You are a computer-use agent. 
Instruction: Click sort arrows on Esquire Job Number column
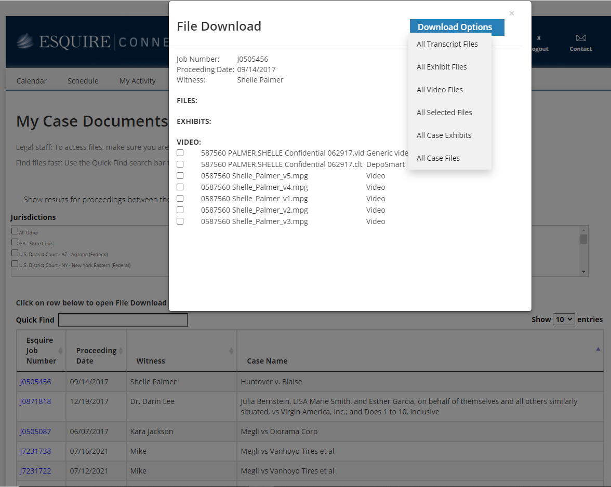pos(60,351)
